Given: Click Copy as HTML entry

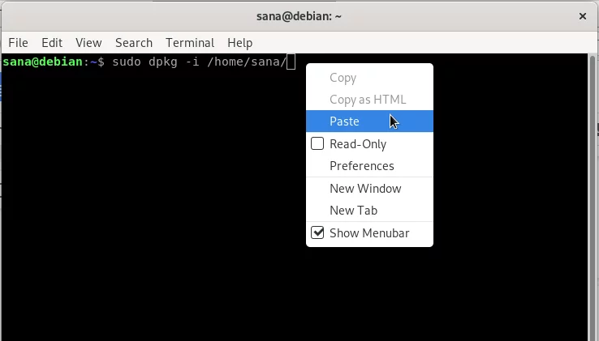Looking at the screenshot, I should [369, 100].
